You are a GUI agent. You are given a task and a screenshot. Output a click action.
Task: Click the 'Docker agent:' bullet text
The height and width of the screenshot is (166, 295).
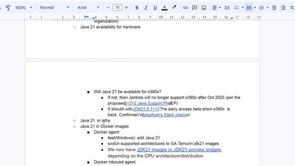click(107, 132)
